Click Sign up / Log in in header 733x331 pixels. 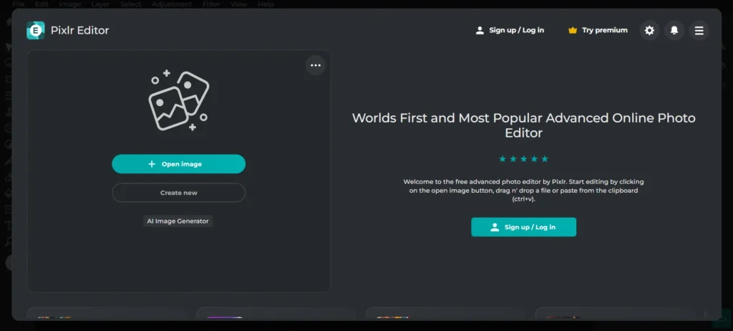click(x=510, y=30)
